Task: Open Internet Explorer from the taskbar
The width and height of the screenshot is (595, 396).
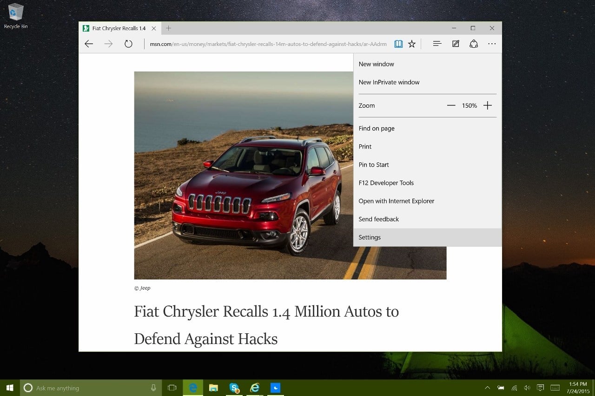Action: (254, 387)
